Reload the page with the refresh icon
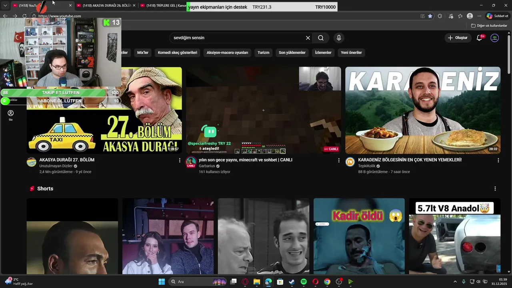This screenshot has width=512, height=288. 24,16
